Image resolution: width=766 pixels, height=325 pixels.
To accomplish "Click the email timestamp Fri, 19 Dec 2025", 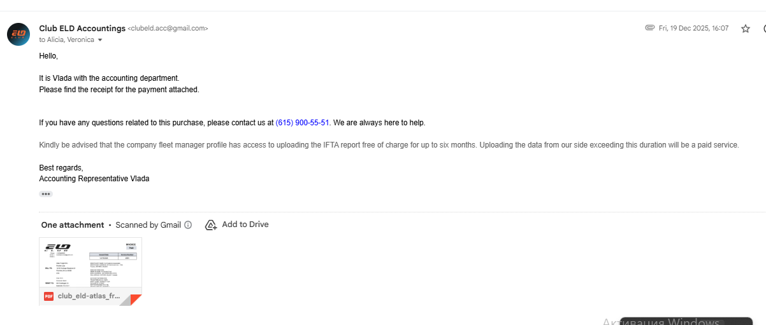I will coord(693,28).
